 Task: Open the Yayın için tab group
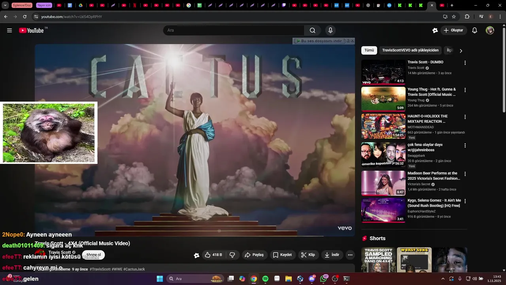coord(44,5)
